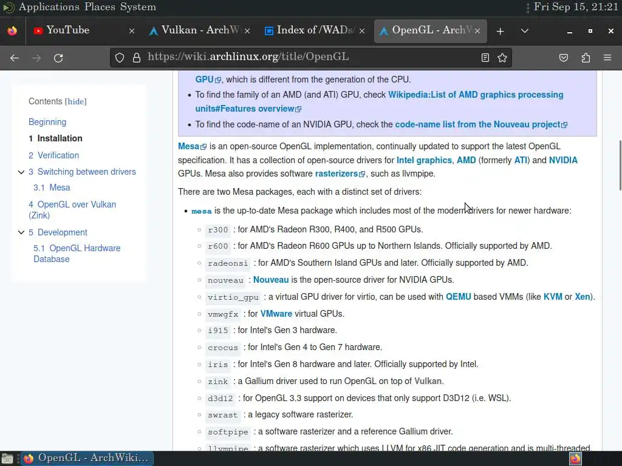Open the extensions puzzle icon
This screenshot has height=466, width=622.
pyautogui.click(x=586, y=58)
